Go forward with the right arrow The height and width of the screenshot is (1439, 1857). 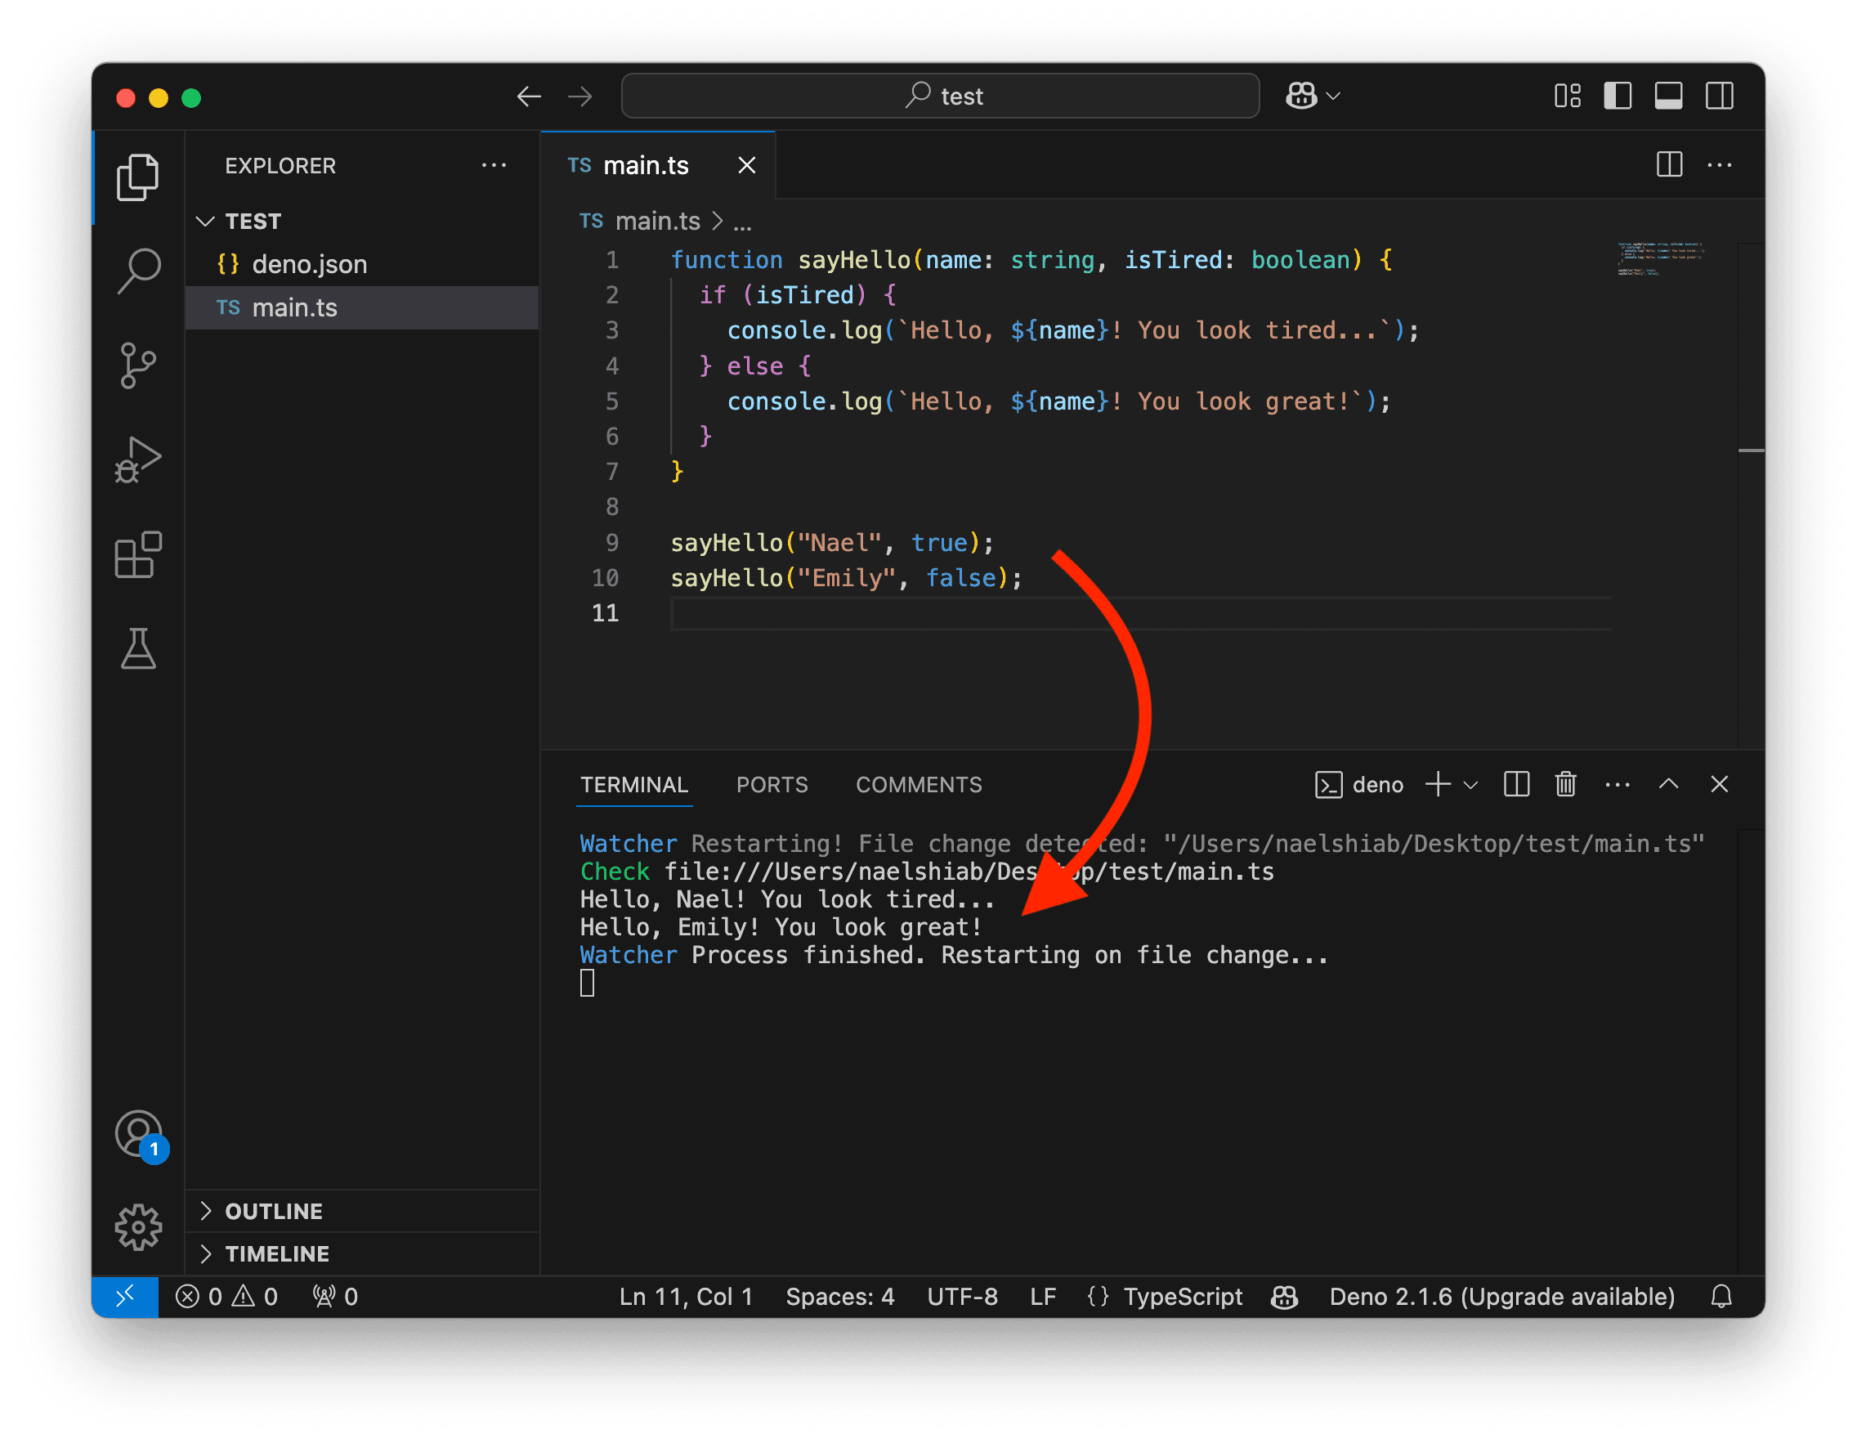pyautogui.click(x=579, y=96)
